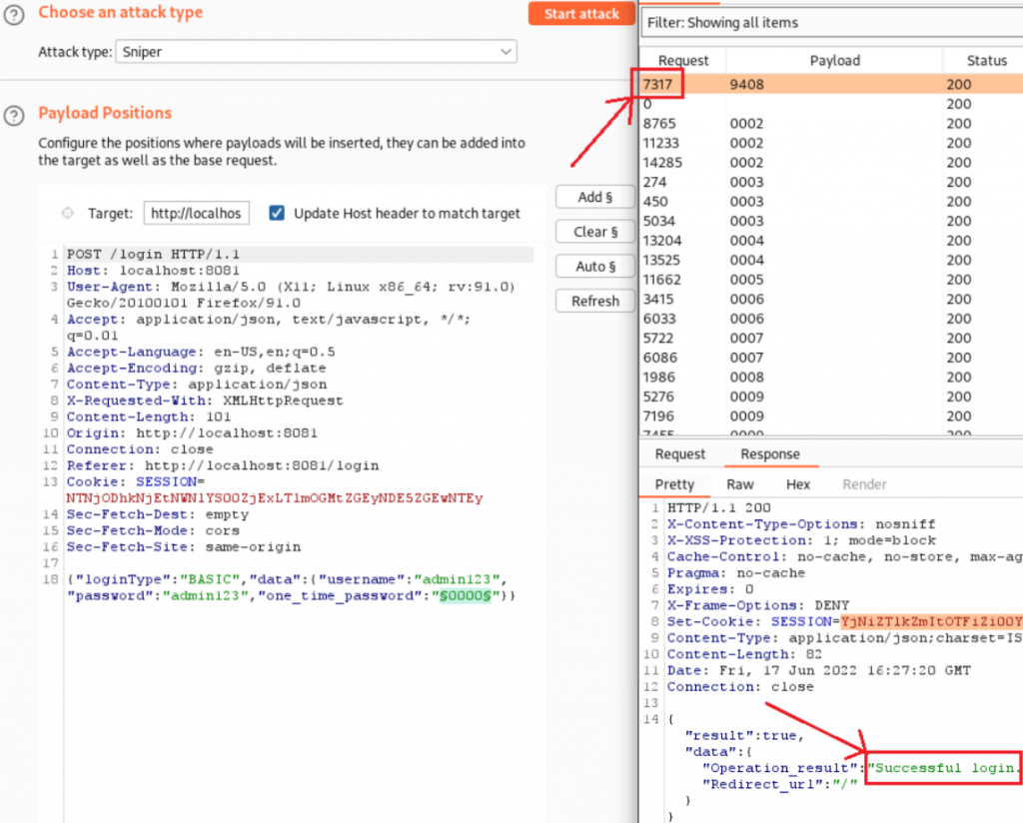This screenshot has height=823, width=1023.
Task: Click the §0000§ payload marker in request body
Action: [x=465, y=595]
